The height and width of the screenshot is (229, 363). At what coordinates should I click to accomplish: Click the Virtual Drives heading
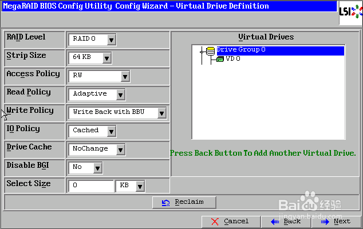[266, 37]
